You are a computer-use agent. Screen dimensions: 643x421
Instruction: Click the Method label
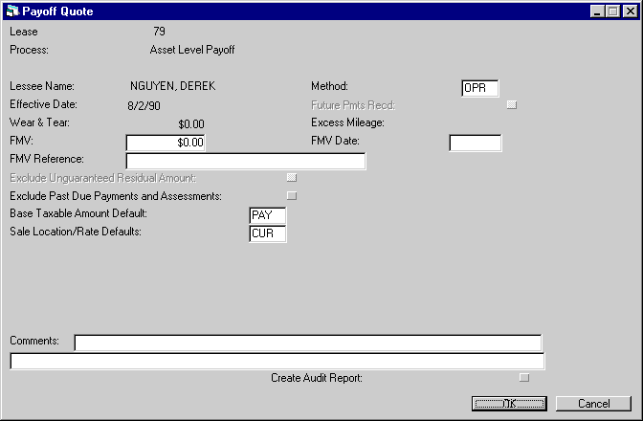329,86
